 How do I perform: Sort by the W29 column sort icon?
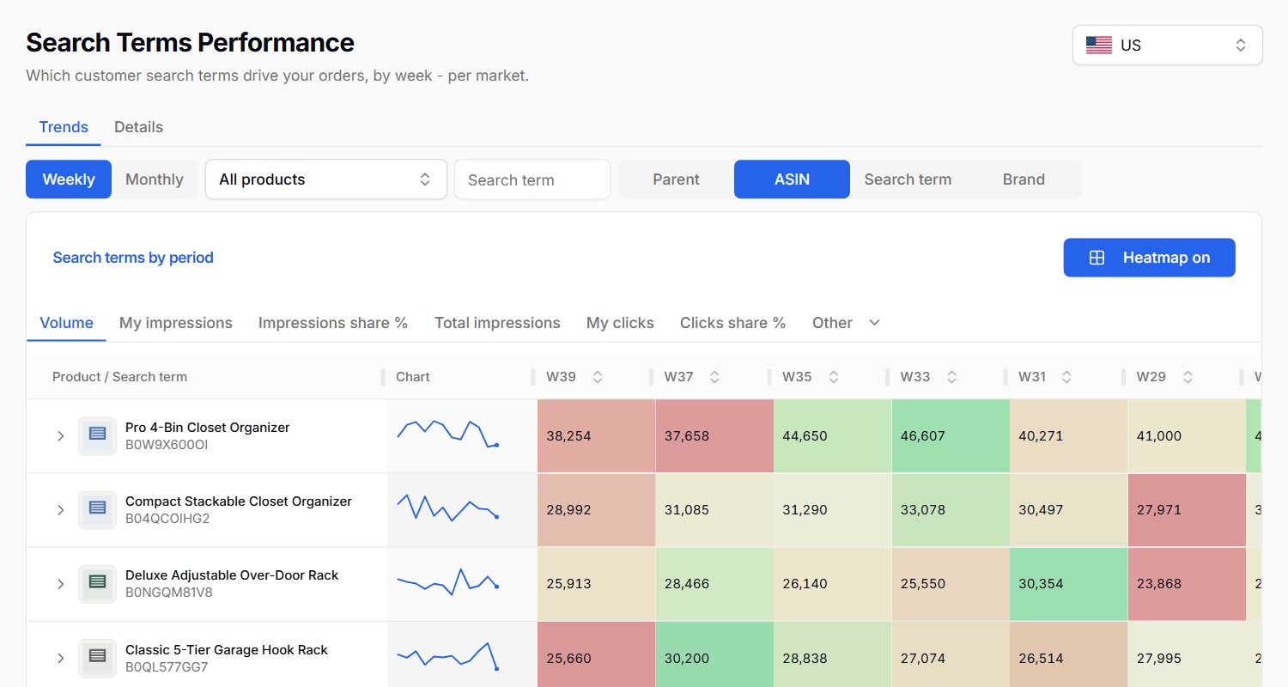click(1188, 377)
